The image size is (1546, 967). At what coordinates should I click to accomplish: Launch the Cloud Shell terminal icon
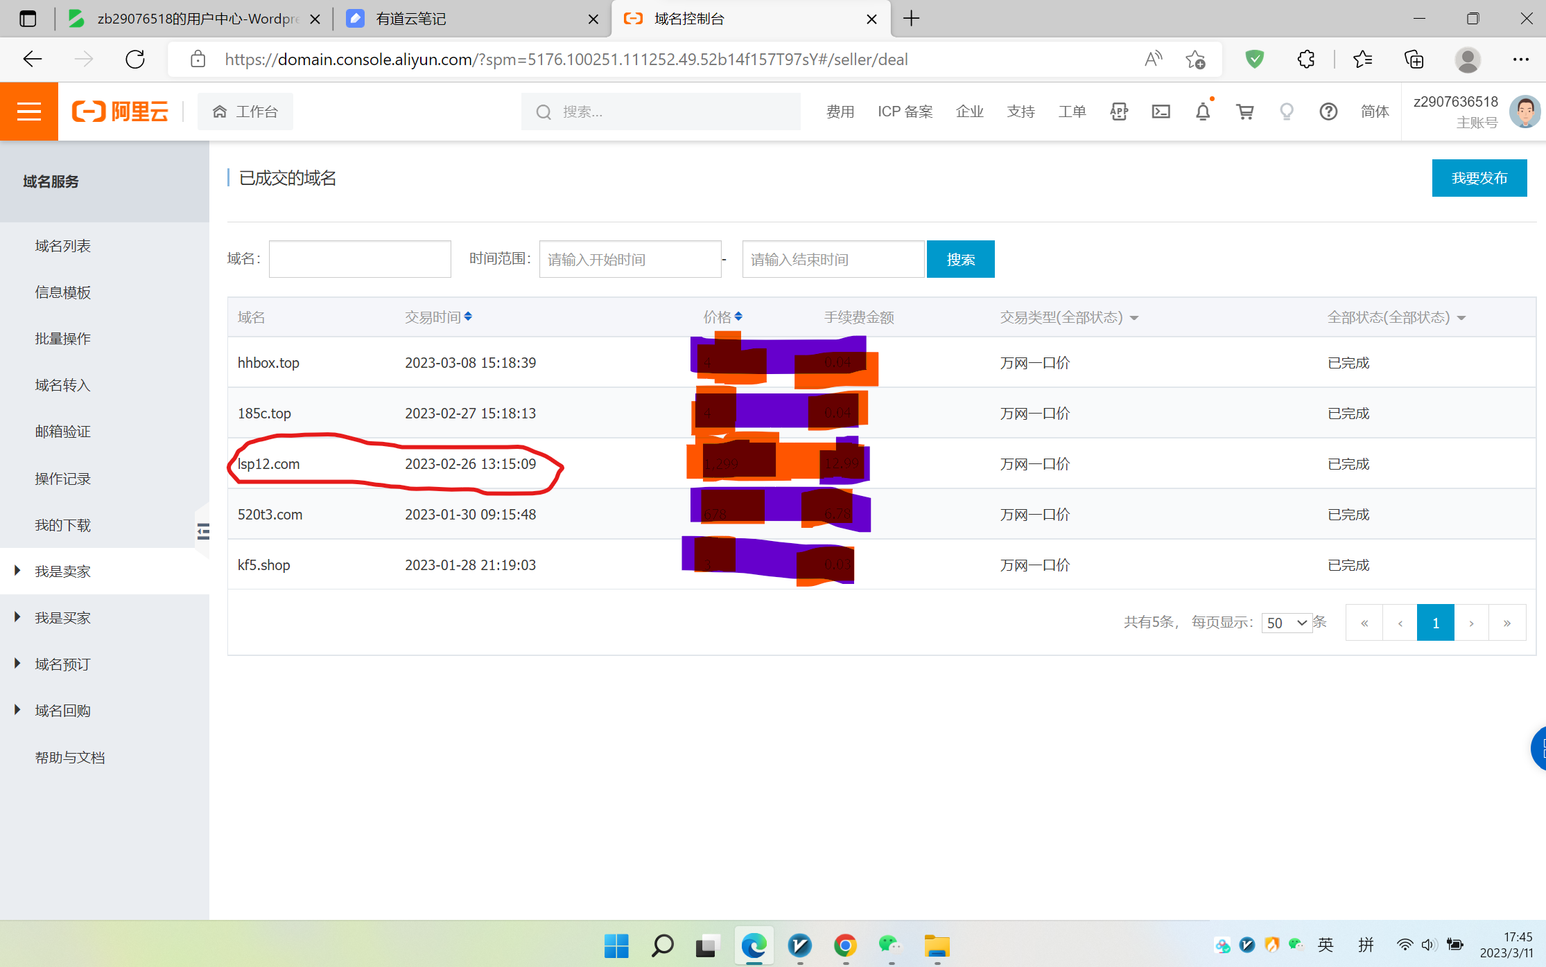coord(1161,112)
